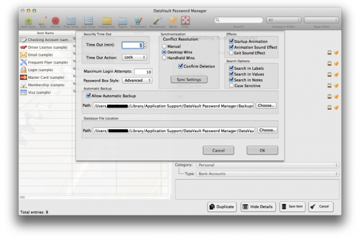The height and width of the screenshot is (239, 359).
Task: Click the Time Out minutes field
Action: (133, 45)
